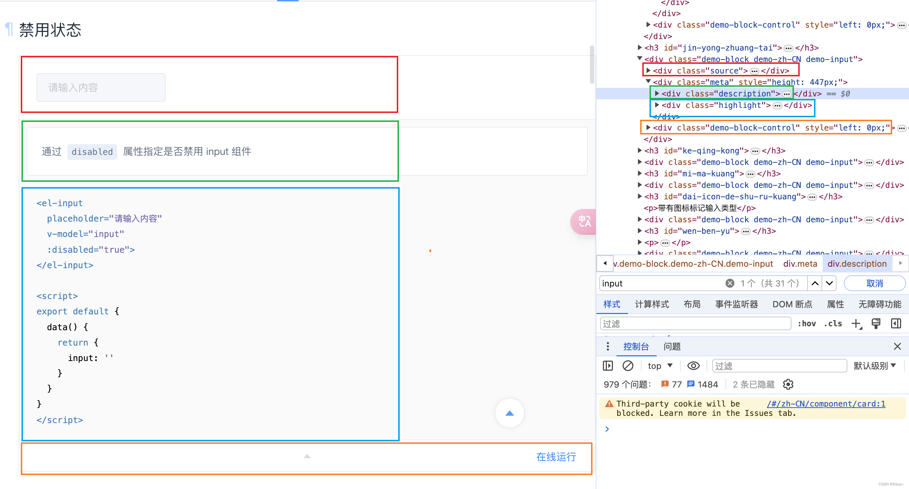Select the p 带有图标标记输入类型 DOM row
This screenshot has height=489, width=909.
click(x=700, y=208)
